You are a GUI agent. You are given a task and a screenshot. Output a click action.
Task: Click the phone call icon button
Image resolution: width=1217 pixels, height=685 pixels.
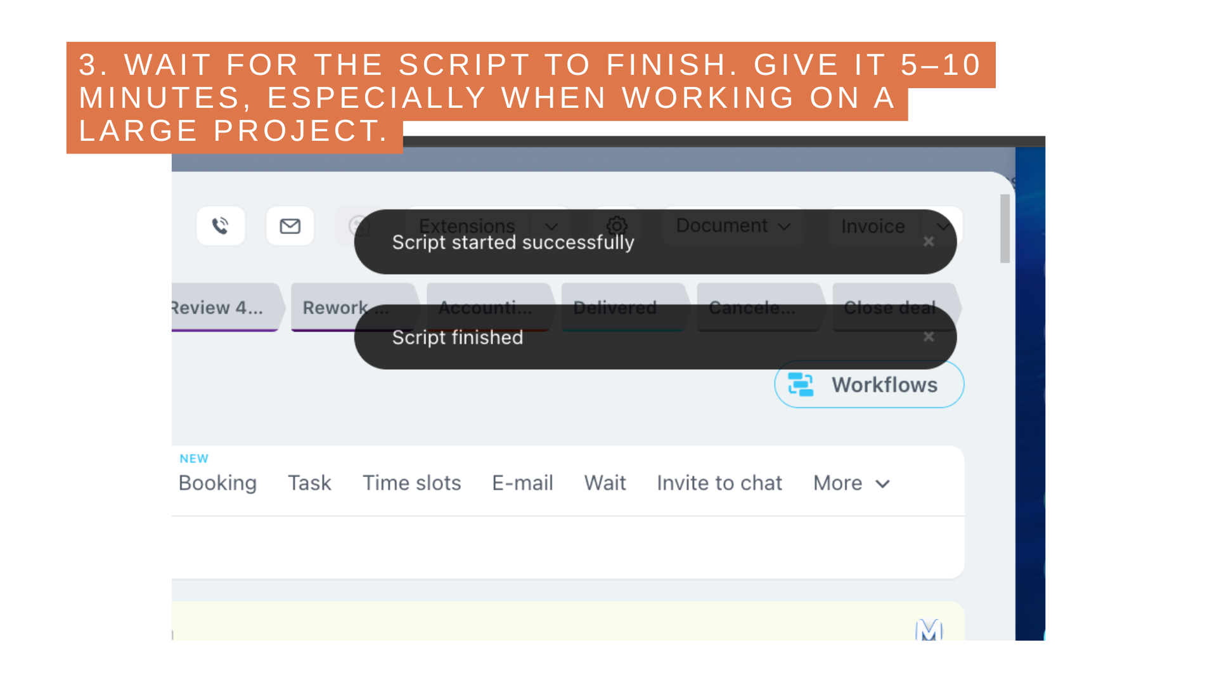tap(221, 226)
